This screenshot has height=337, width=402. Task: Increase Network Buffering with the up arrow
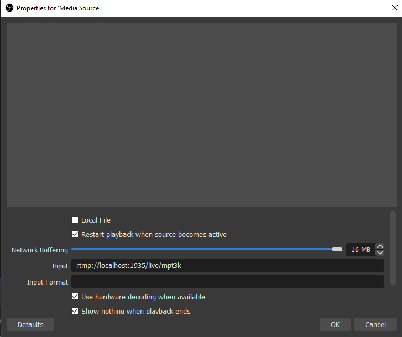click(x=380, y=246)
